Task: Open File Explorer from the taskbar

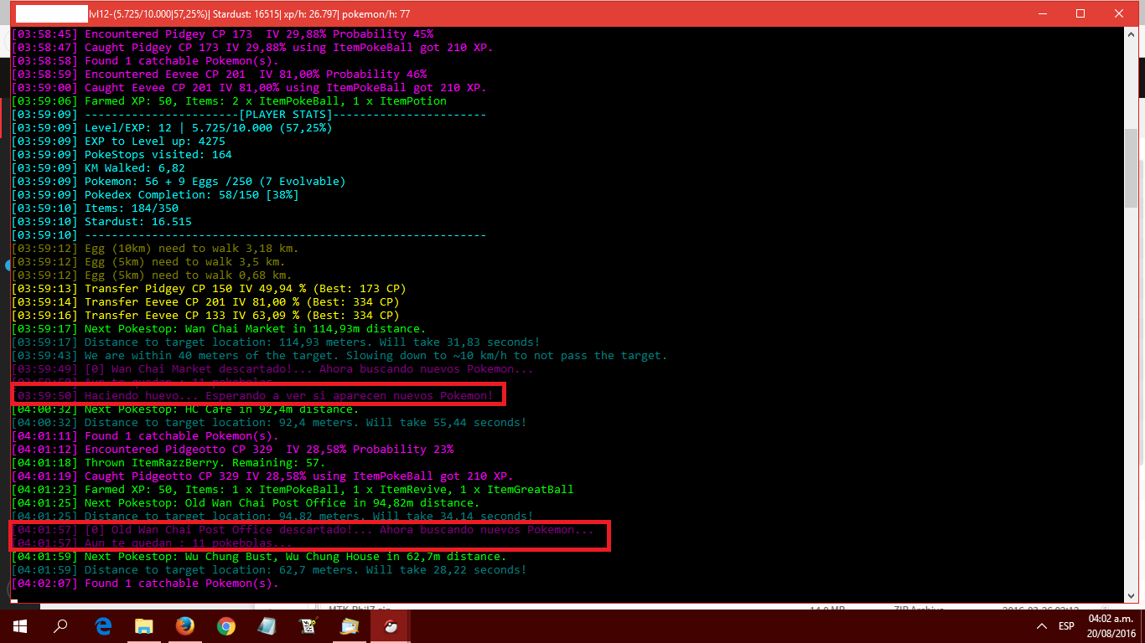Action: click(144, 625)
